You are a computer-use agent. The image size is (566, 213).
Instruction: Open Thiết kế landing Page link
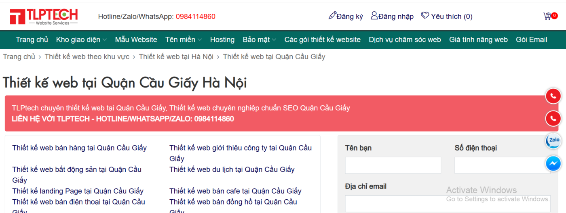(78, 191)
